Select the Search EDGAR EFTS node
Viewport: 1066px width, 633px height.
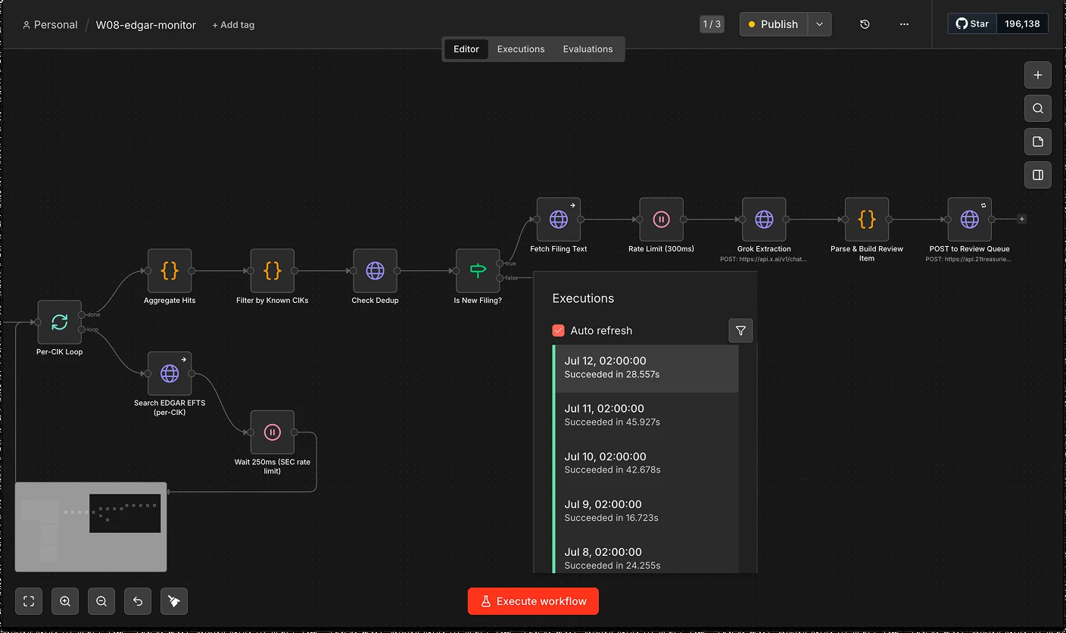(170, 373)
